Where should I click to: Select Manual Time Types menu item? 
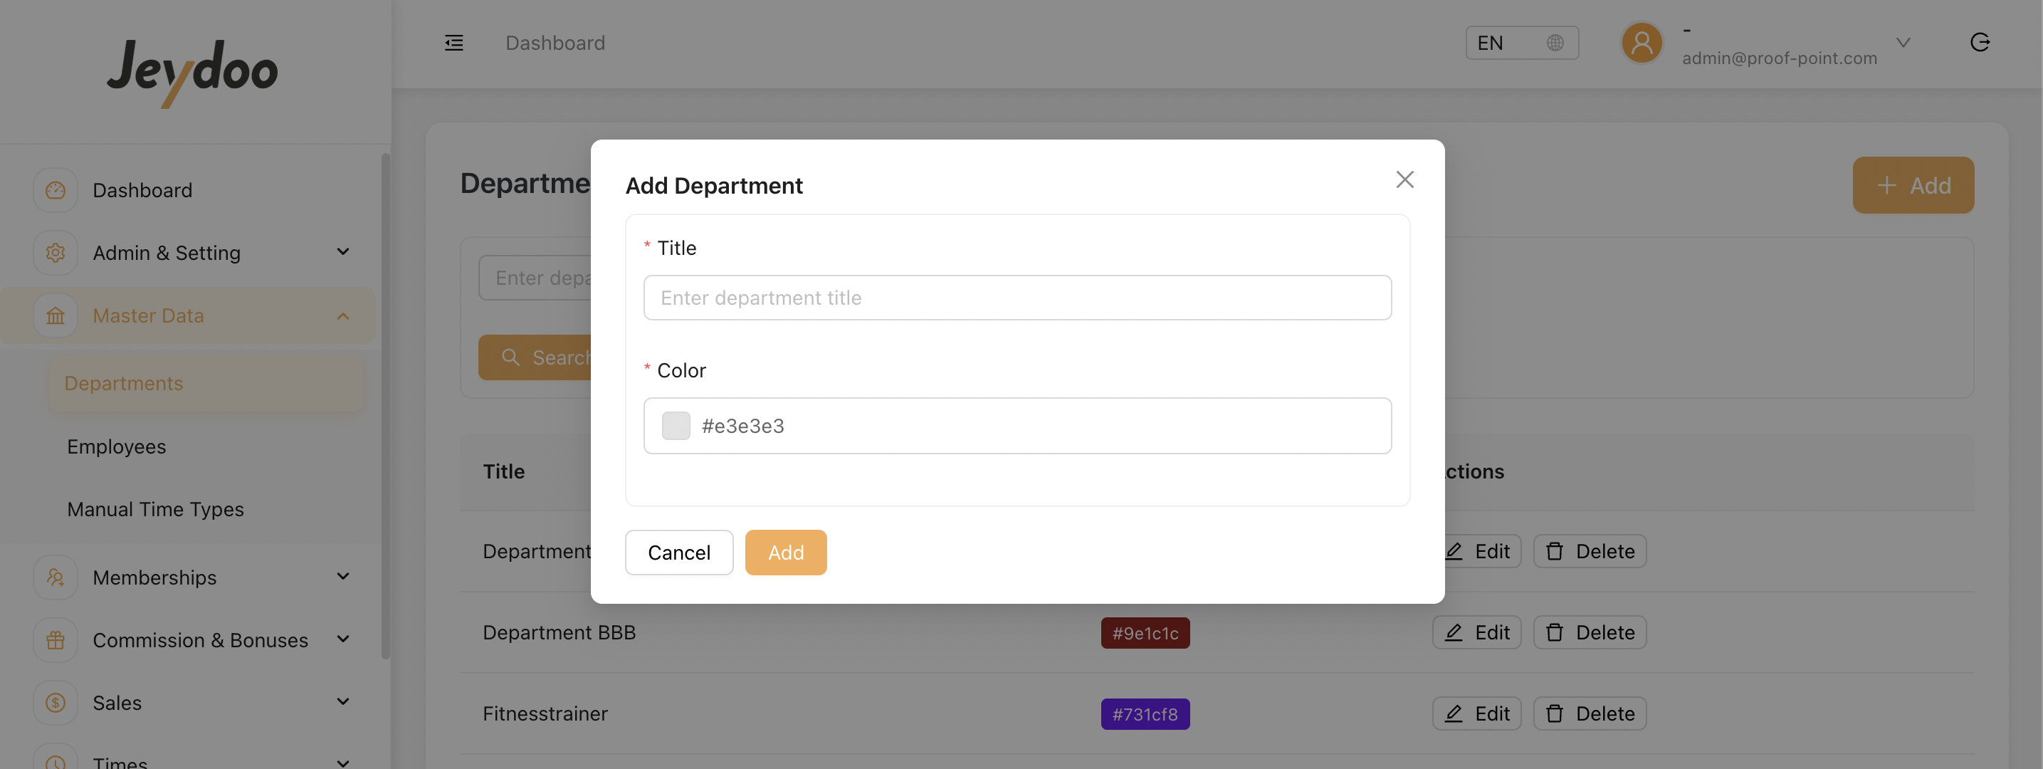pos(155,510)
